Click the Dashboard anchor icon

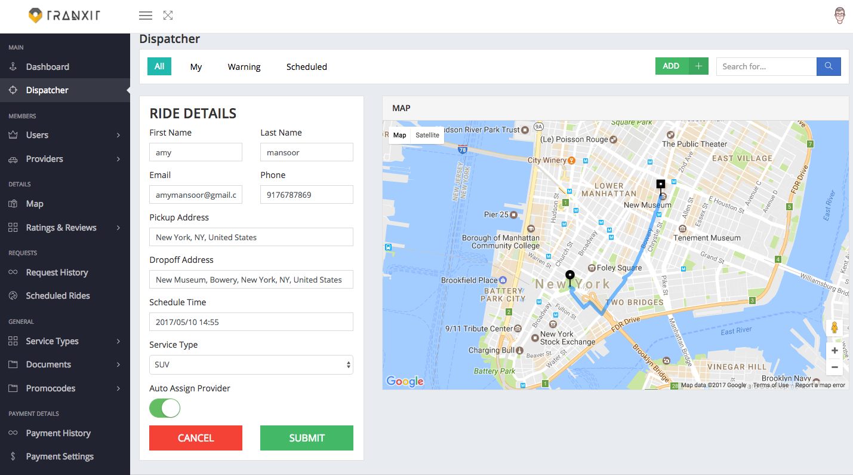pyautogui.click(x=13, y=67)
